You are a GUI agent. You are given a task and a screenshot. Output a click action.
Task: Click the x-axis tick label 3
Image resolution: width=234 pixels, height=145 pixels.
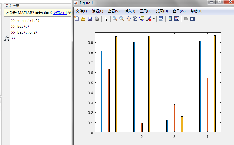tap(174, 137)
